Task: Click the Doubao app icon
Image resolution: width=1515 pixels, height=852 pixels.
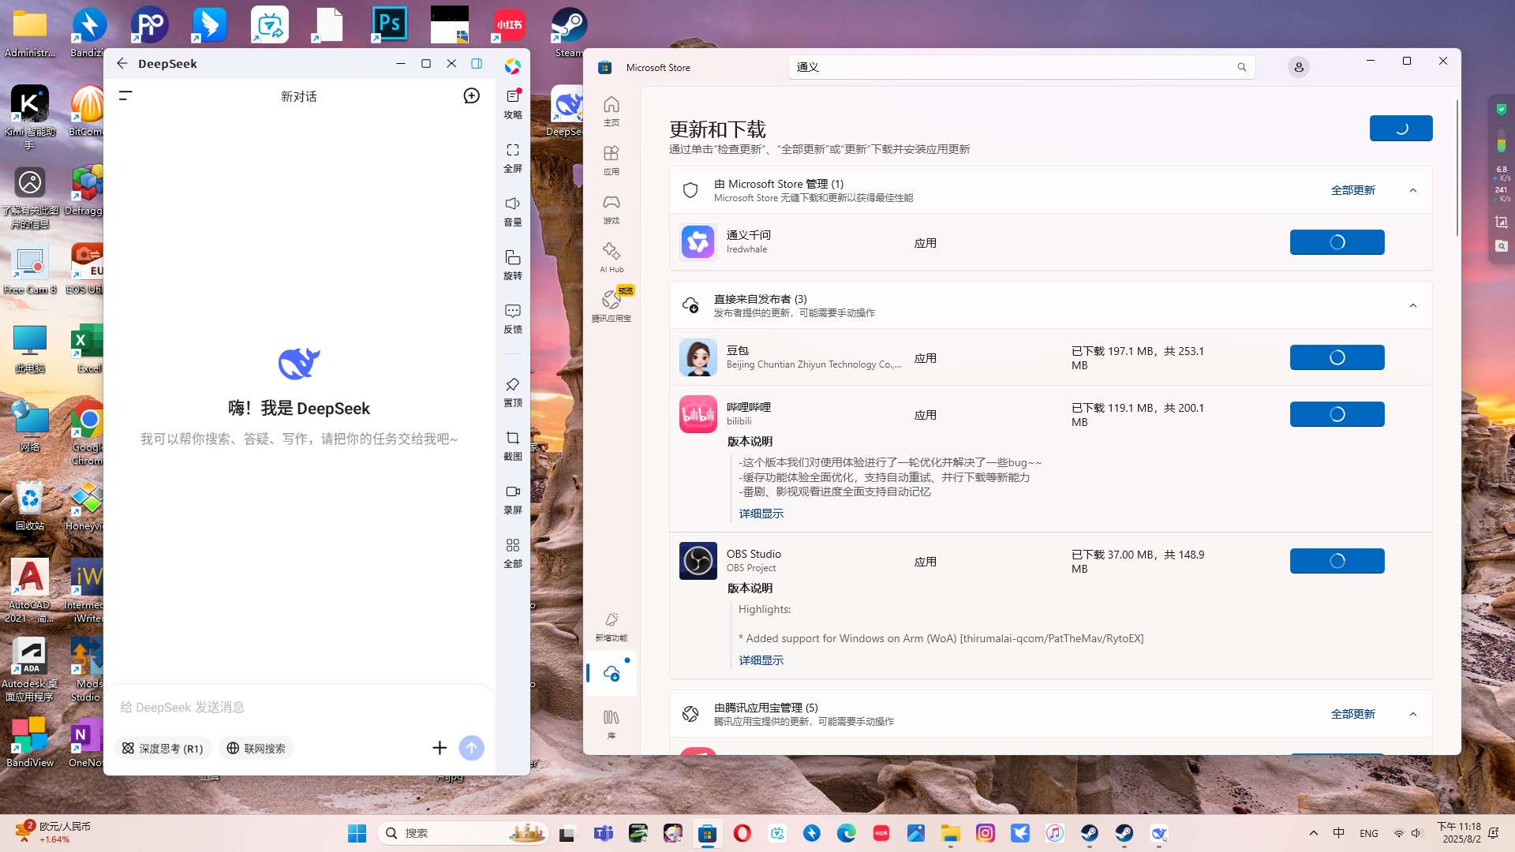Action: click(698, 357)
